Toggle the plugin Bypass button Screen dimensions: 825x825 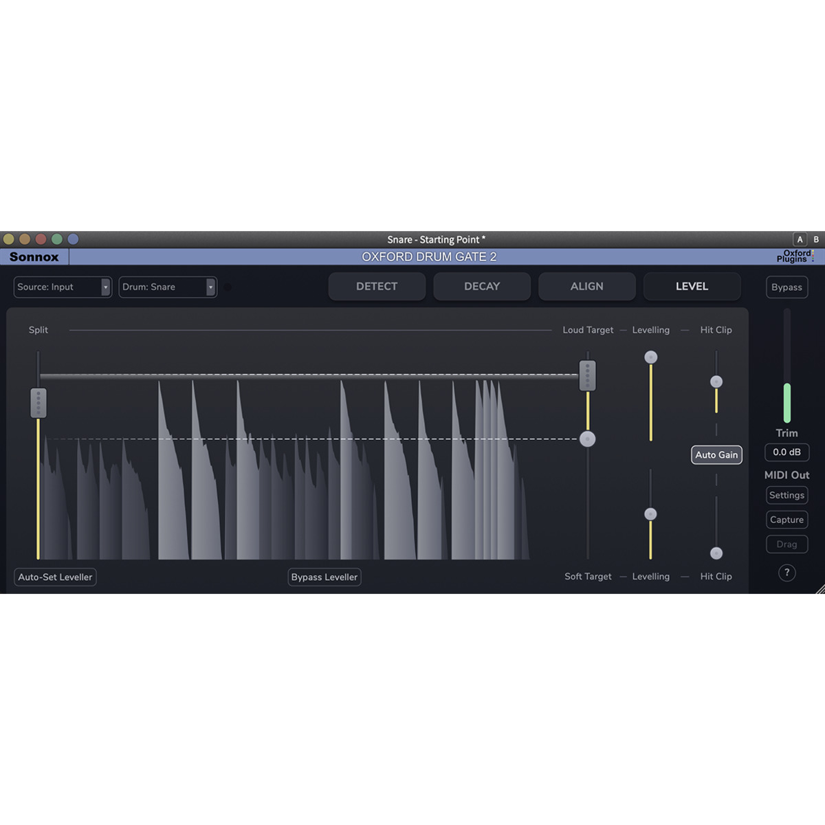tap(786, 287)
